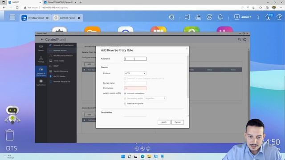
Task: Click the QTS robot assistant icon
Action: (12, 115)
